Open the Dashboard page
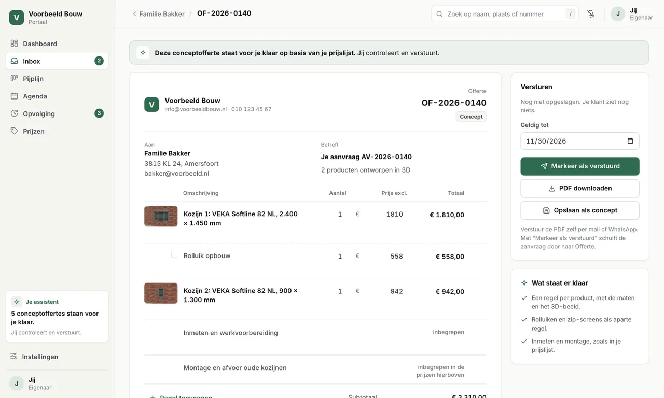Screen dimensions: 664x398 (x=57, y=44)
